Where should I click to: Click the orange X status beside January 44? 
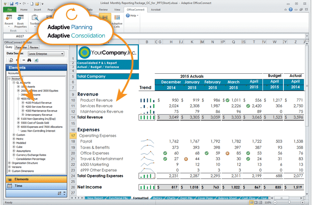[x=186, y=159]
